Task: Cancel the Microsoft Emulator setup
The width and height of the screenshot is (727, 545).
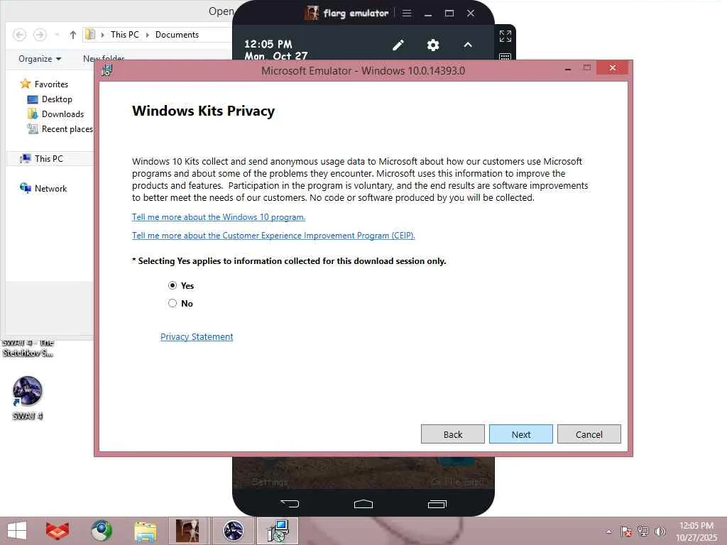Action: coord(589,434)
